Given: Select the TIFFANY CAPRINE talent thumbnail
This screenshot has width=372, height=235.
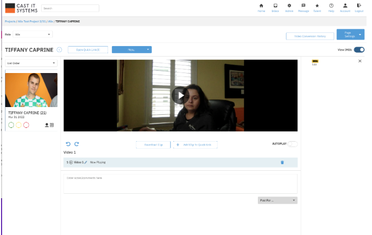Looking at the screenshot, I should pos(31,90).
